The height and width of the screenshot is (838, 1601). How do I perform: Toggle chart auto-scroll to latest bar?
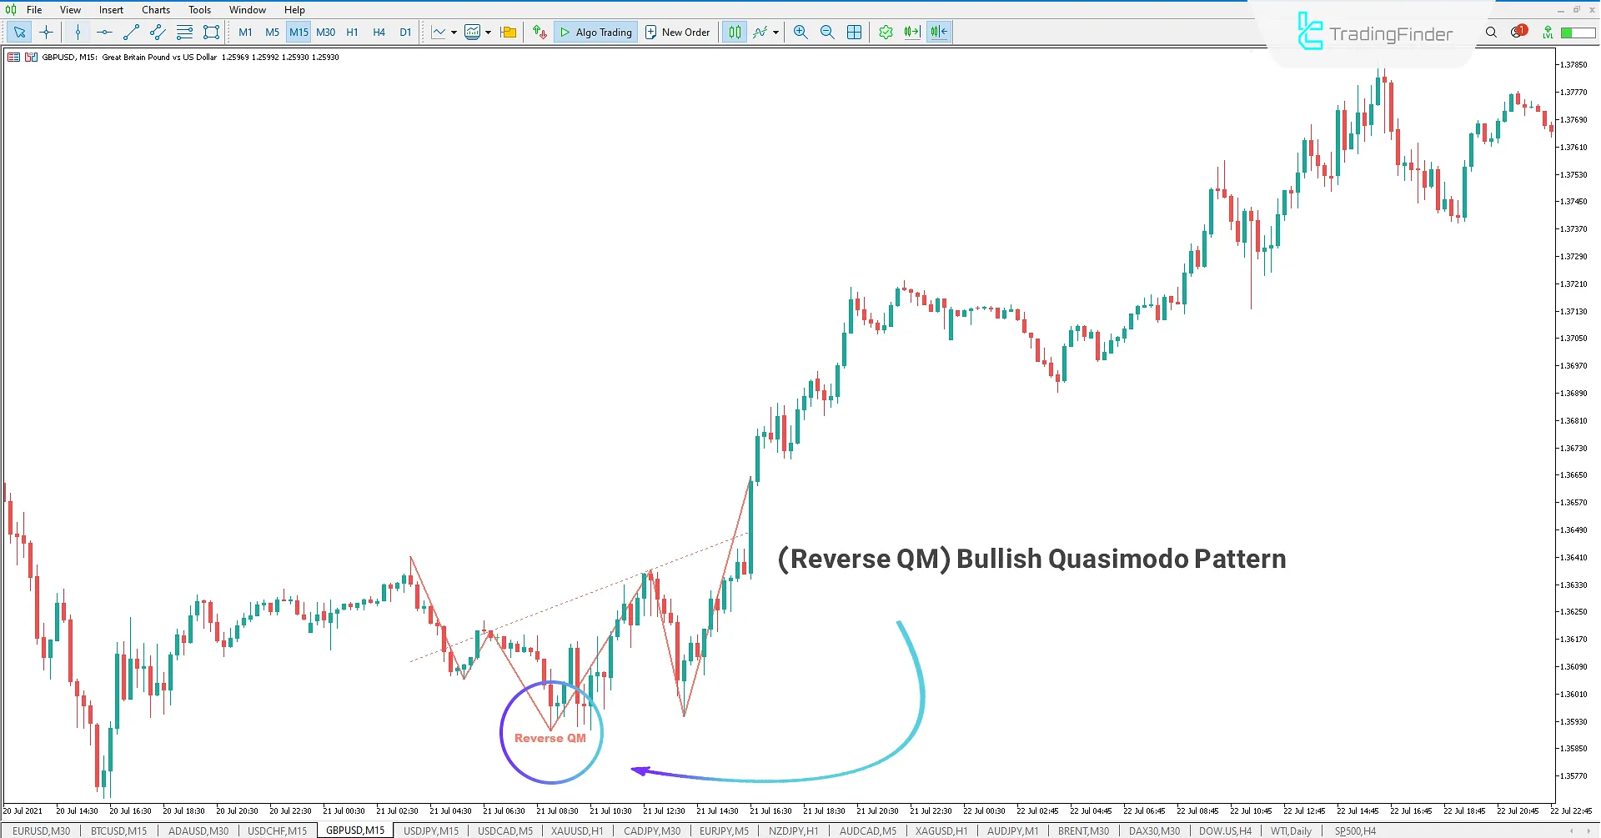pyautogui.click(x=912, y=33)
